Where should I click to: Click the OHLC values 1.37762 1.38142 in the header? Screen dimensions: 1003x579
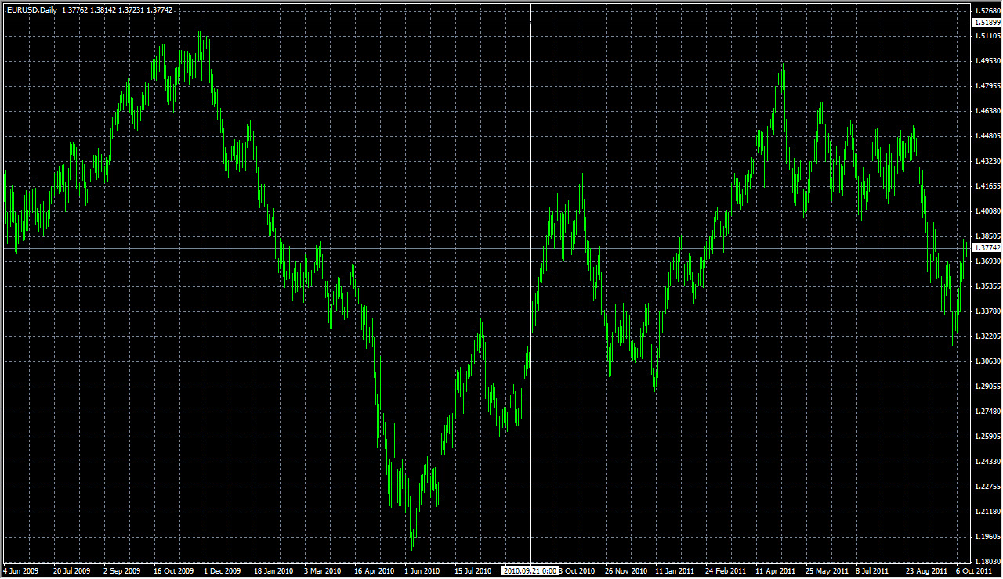[89, 9]
